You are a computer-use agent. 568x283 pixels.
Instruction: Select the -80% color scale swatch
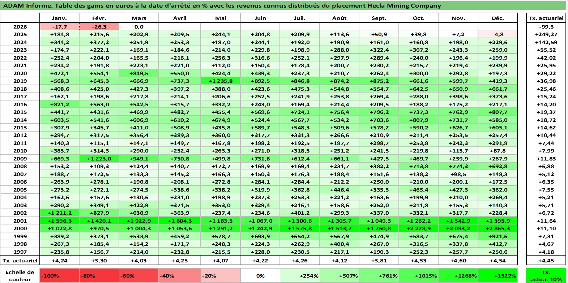coord(99,275)
